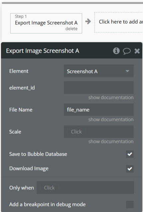
Task: Show documentation under File Name field
Action: 111,120
